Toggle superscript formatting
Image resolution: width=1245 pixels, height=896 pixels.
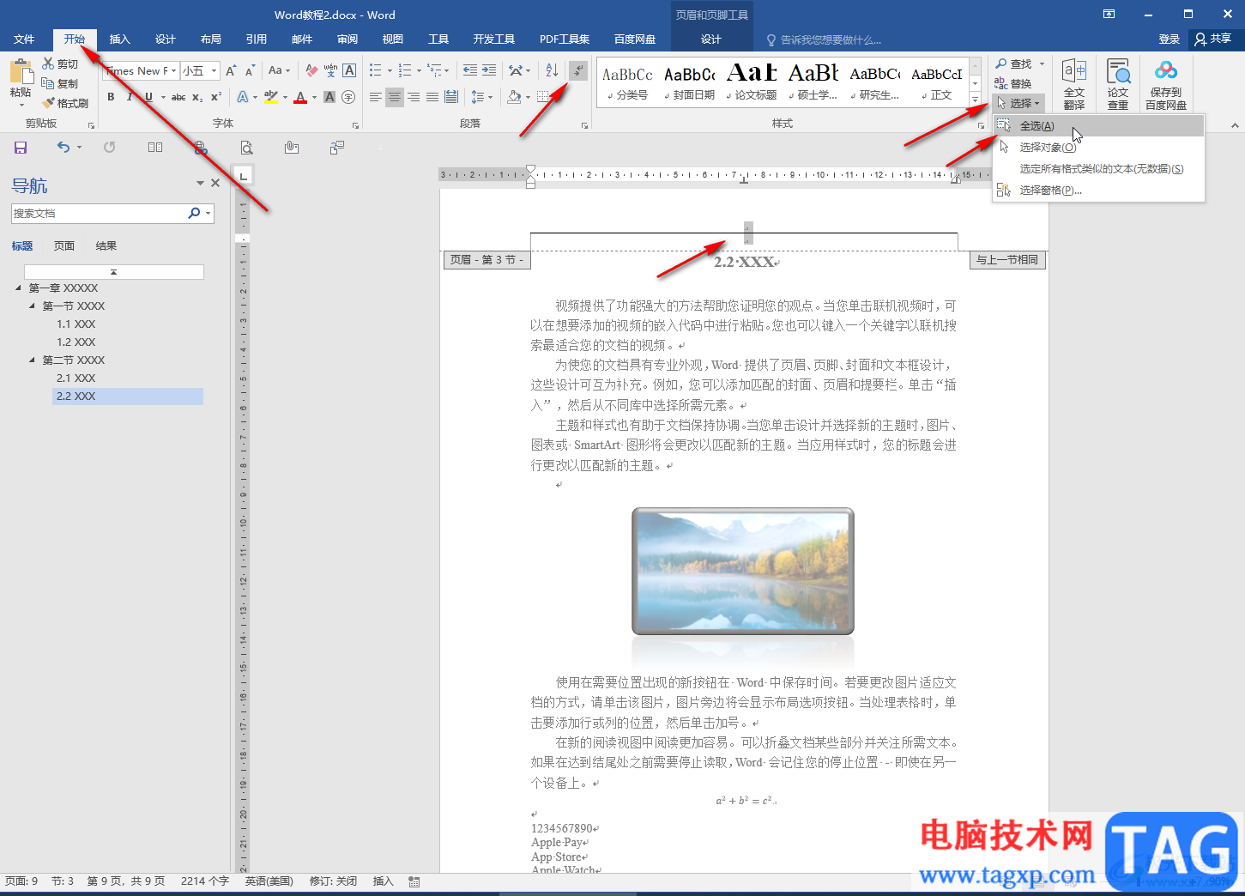point(216,97)
